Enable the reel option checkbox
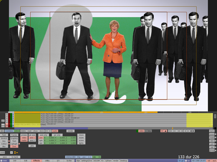The height and width of the screenshot is (162, 217). [x=216, y=147]
